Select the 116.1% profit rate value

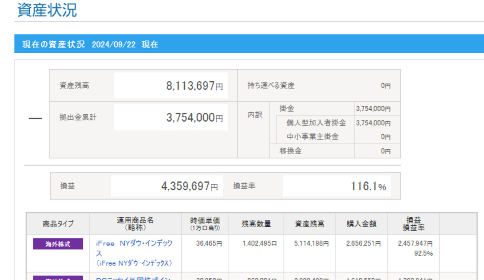point(369,186)
